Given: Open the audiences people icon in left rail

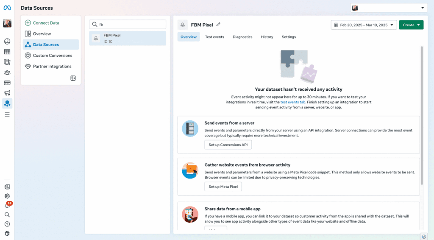Looking at the screenshot, I should (7, 73).
